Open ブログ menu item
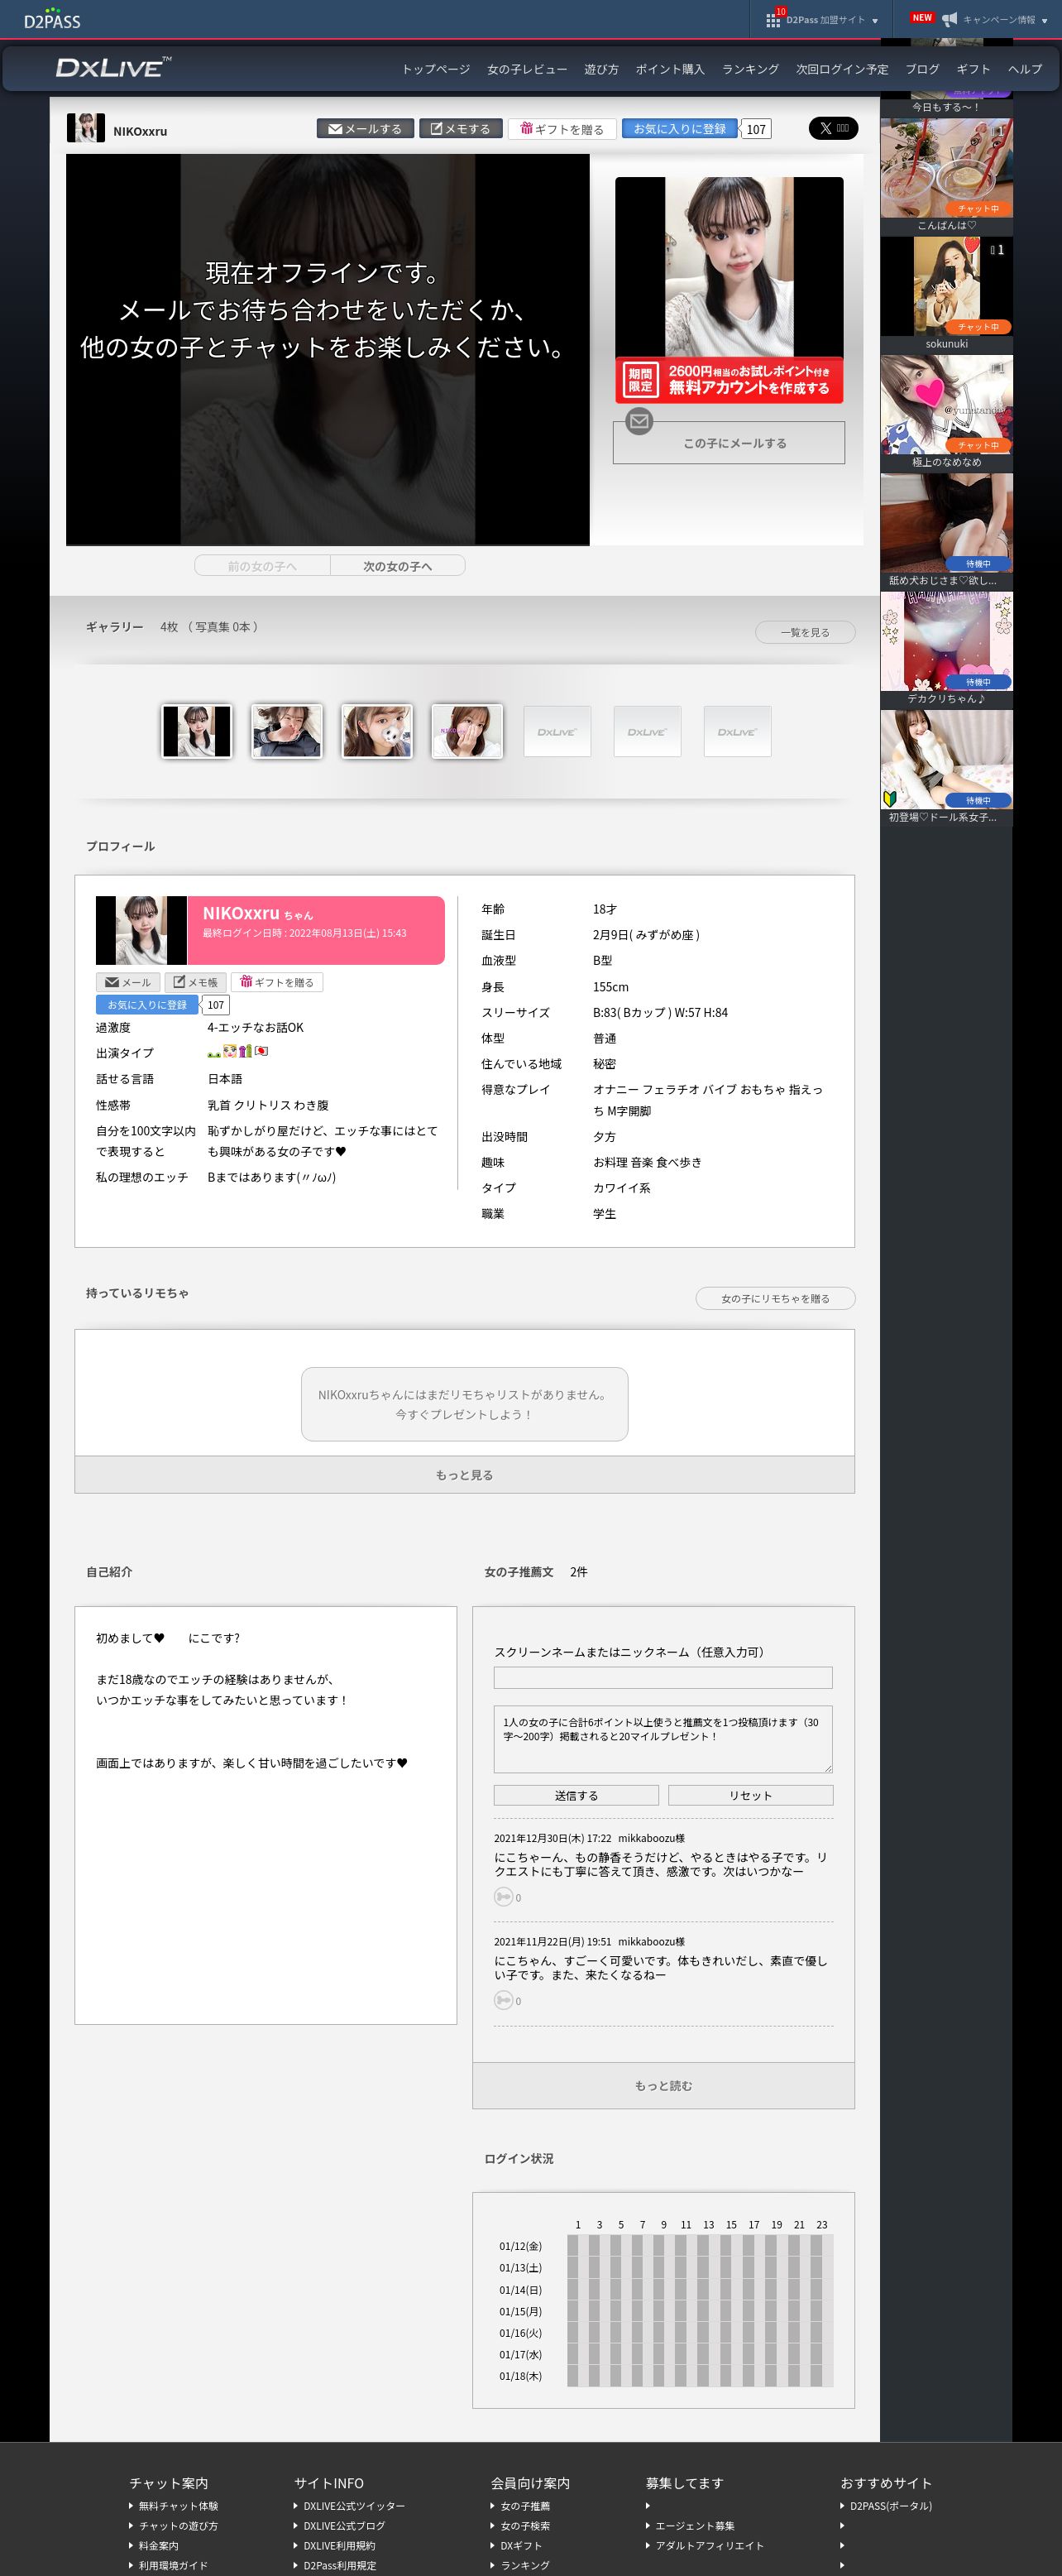This screenshot has width=1062, height=2576. 922,69
